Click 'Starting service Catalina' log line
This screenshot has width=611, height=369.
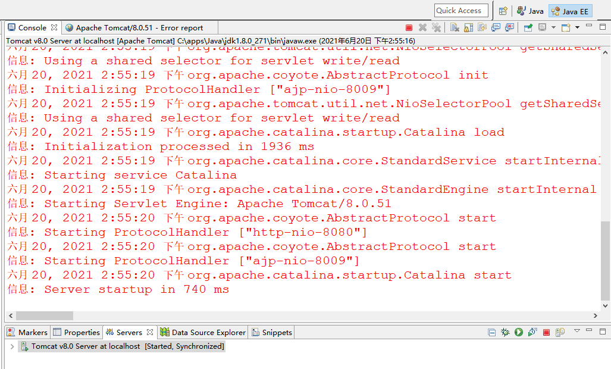(122, 175)
